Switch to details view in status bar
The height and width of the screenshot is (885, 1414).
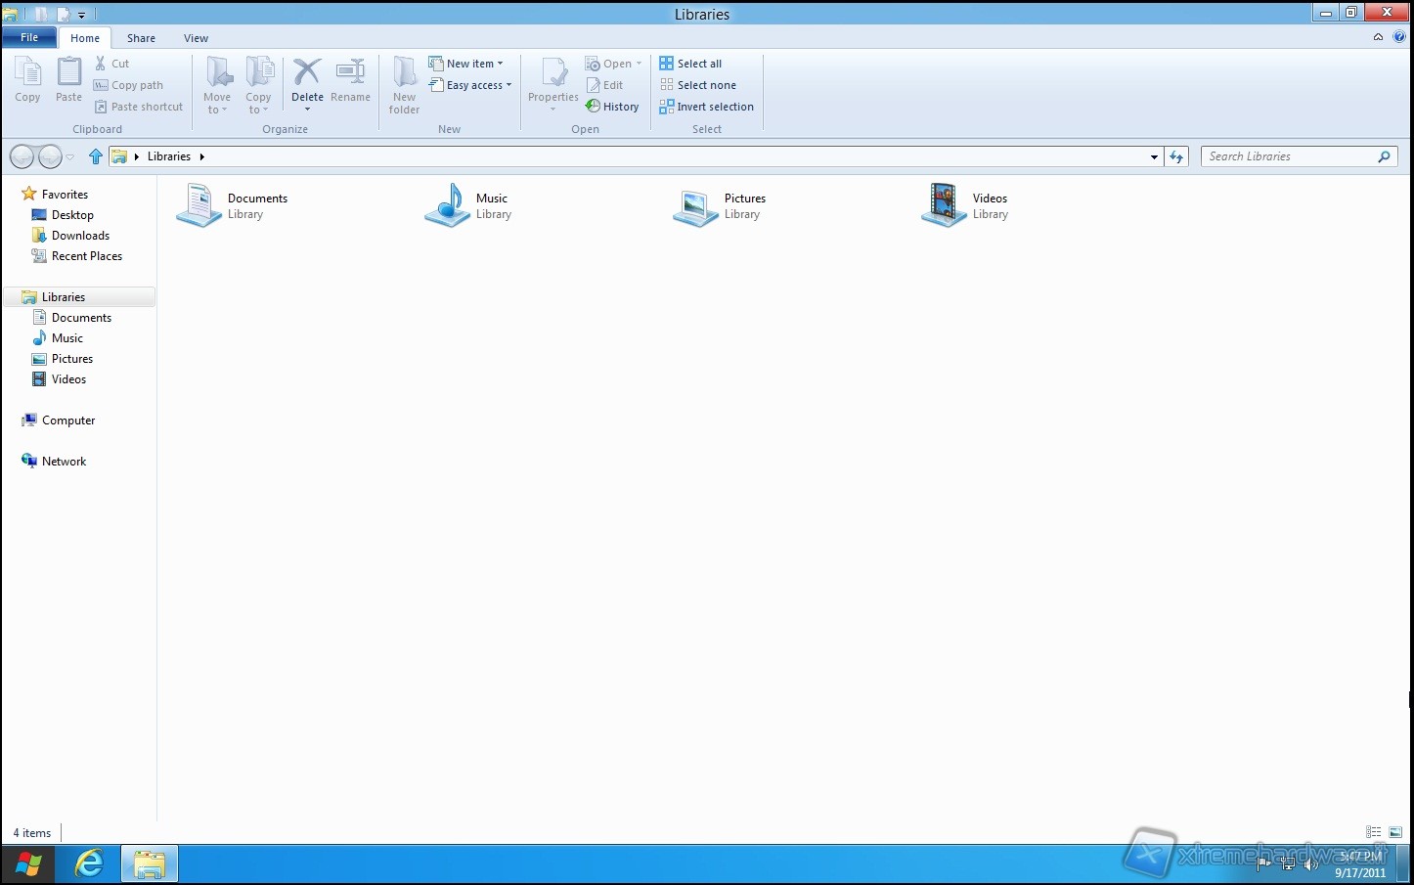1374,832
